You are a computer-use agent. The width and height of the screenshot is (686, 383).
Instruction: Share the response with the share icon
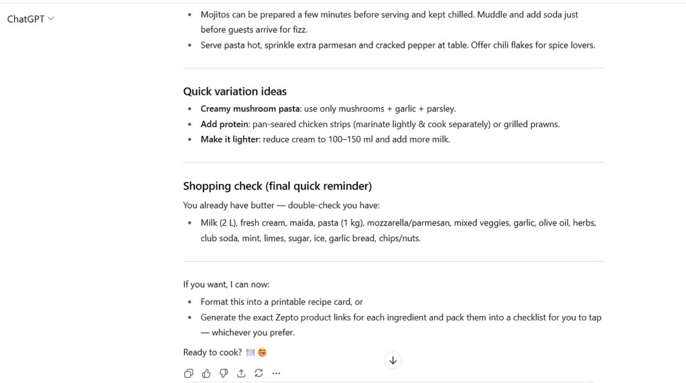241,374
